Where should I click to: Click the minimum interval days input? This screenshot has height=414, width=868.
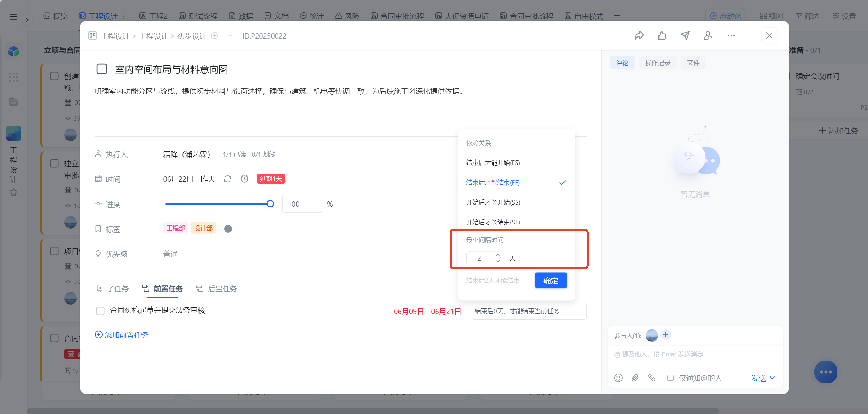coord(479,258)
